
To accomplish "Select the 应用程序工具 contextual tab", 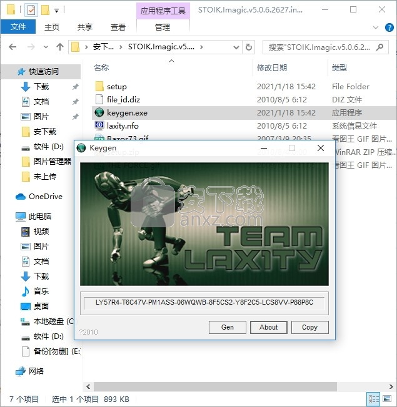I will 163,11.
